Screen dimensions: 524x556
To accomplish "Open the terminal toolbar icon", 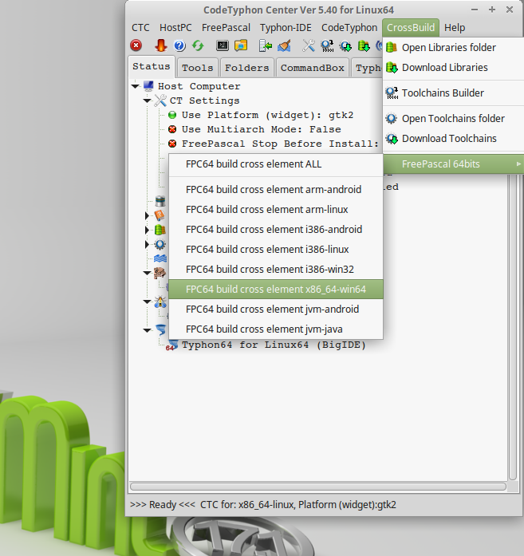I will [x=223, y=45].
